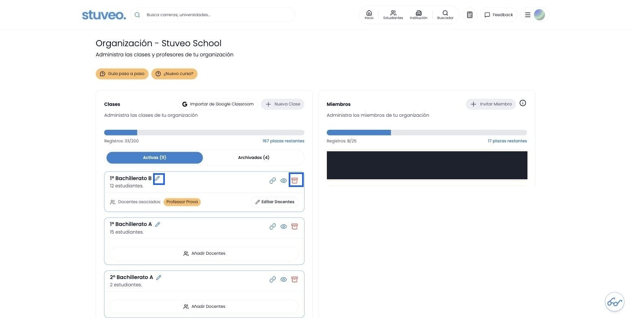Create a Nueva Clase
Viewport: 631px width, 318px height.
pyautogui.click(x=283, y=104)
